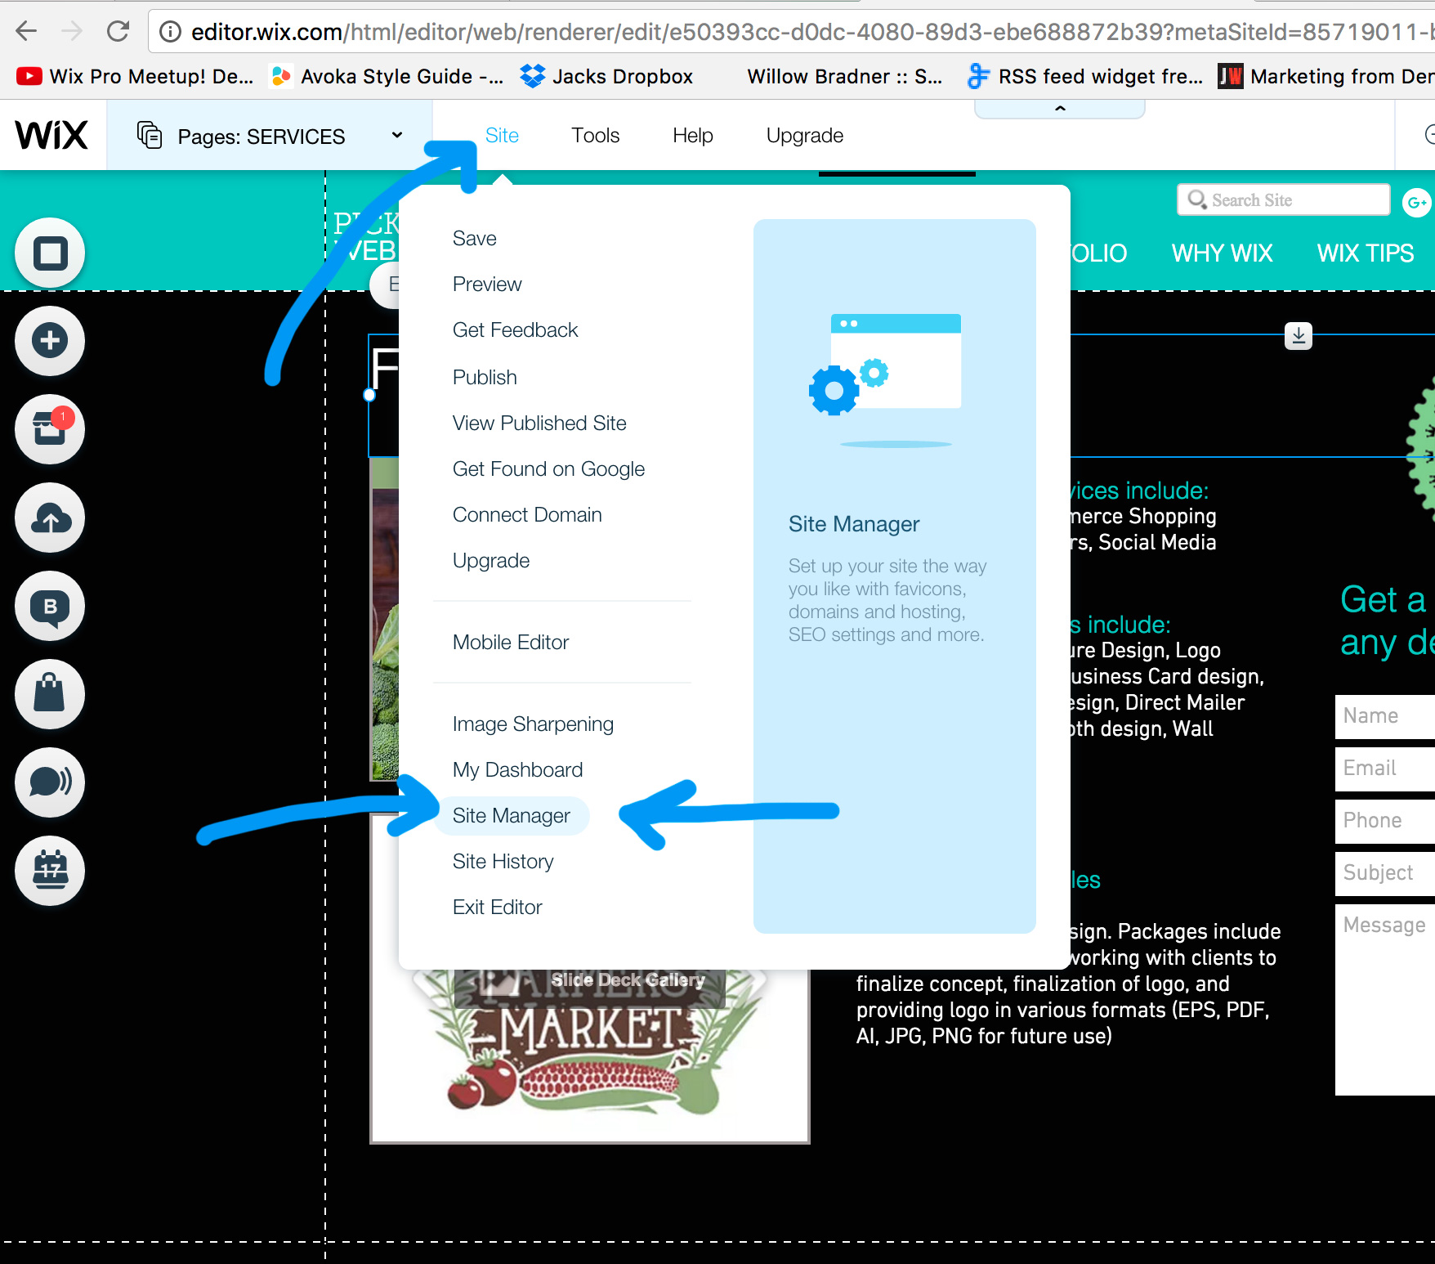This screenshot has width=1435, height=1264.
Task: Click the Search Site input field
Action: (x=1283, y=200)
